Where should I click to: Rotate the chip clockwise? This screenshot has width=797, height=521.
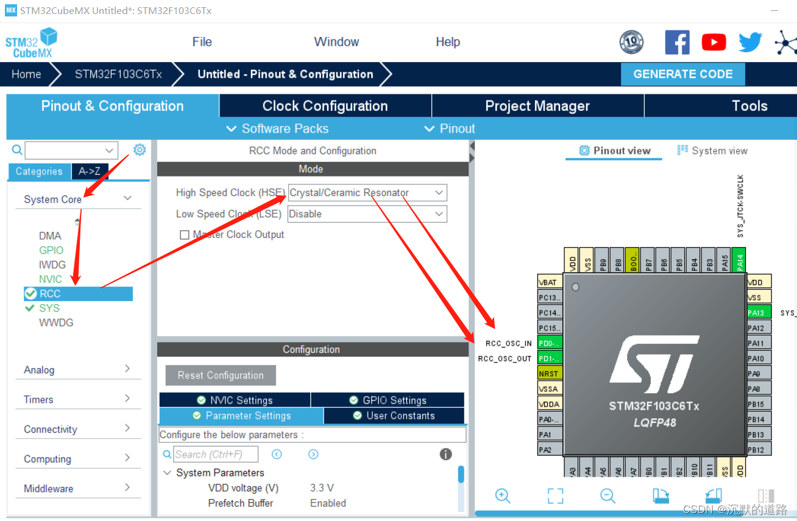(x=661, y=495)
